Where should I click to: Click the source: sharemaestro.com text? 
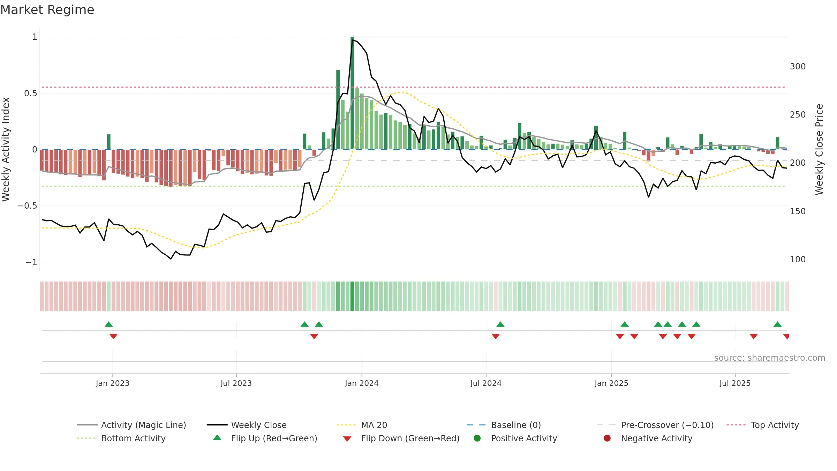point(770,358)
